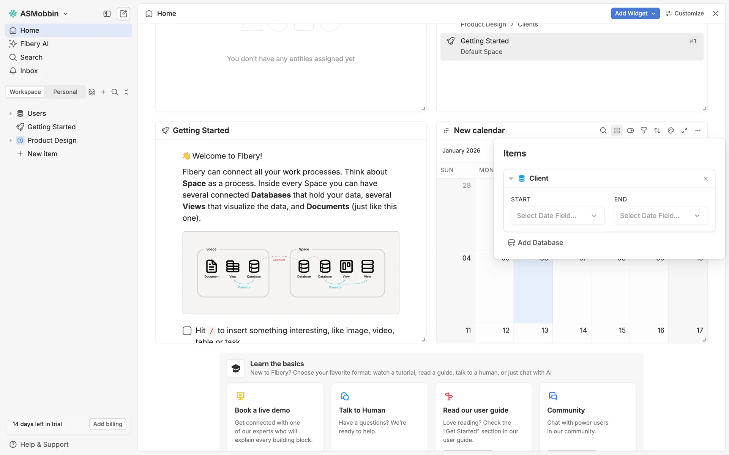Toggle the calendar fields eye icon
The width and height of the screenshot is (729, 455).
pos(630,130)
